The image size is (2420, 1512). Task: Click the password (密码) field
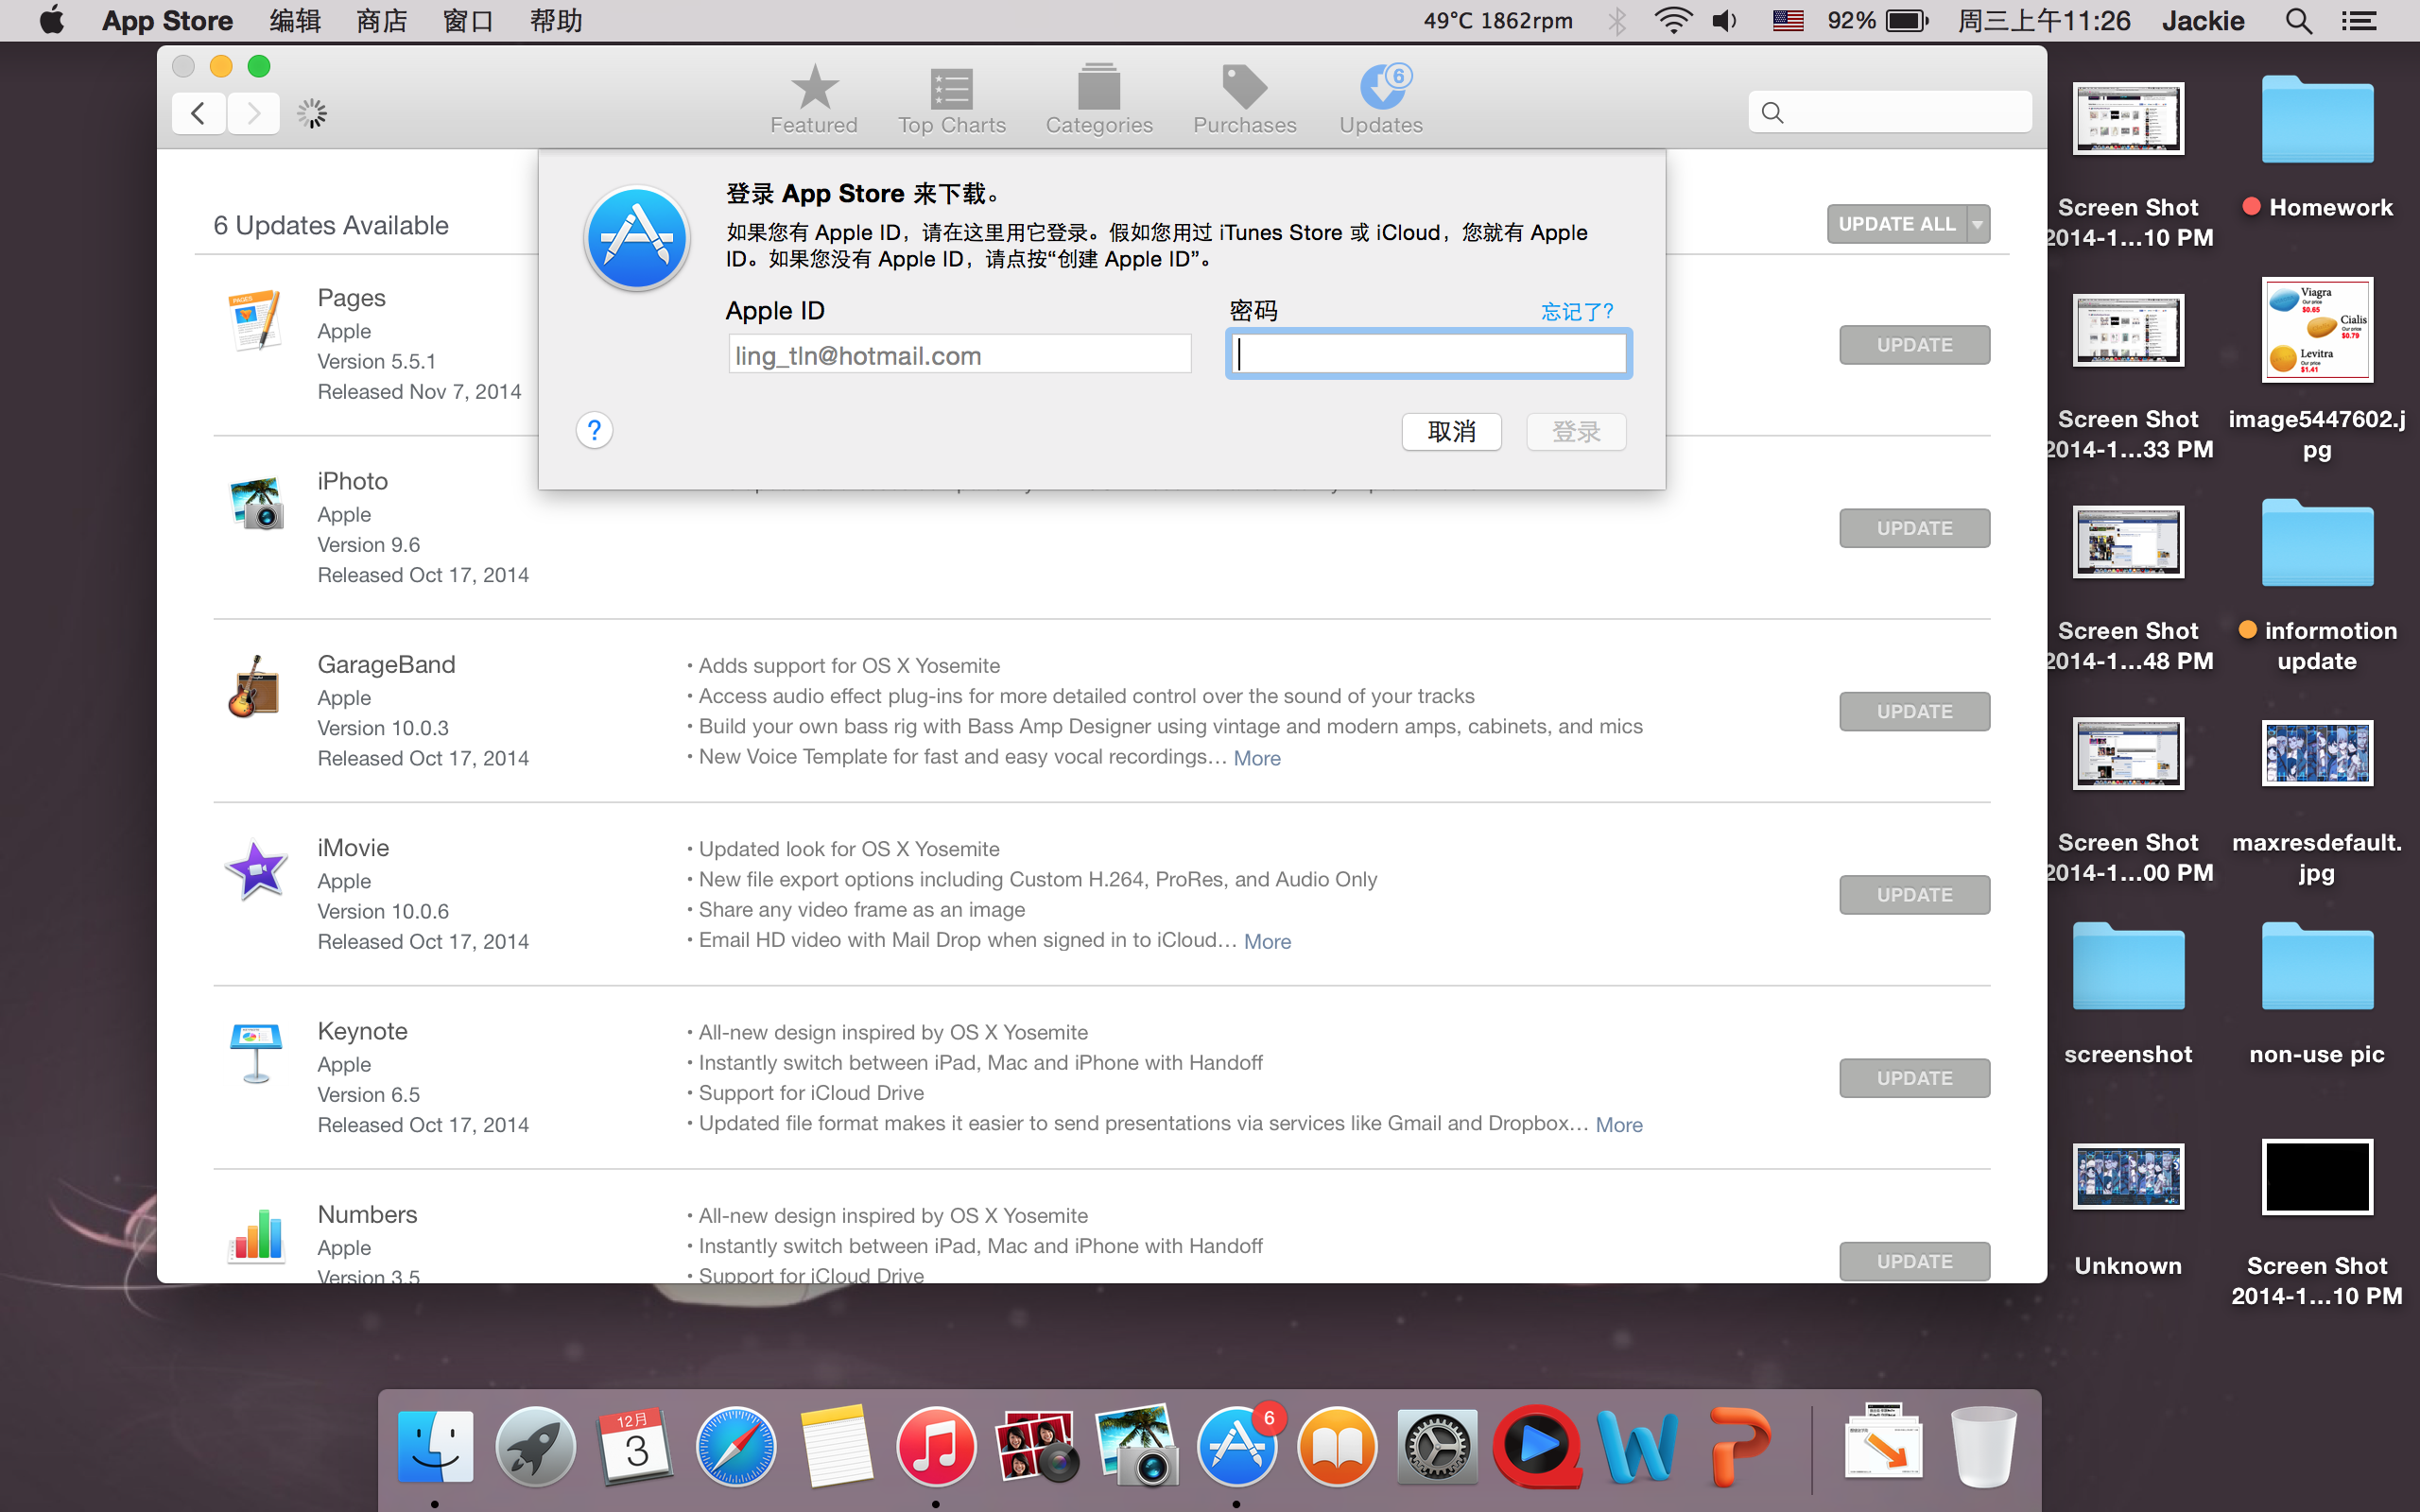1429,354
